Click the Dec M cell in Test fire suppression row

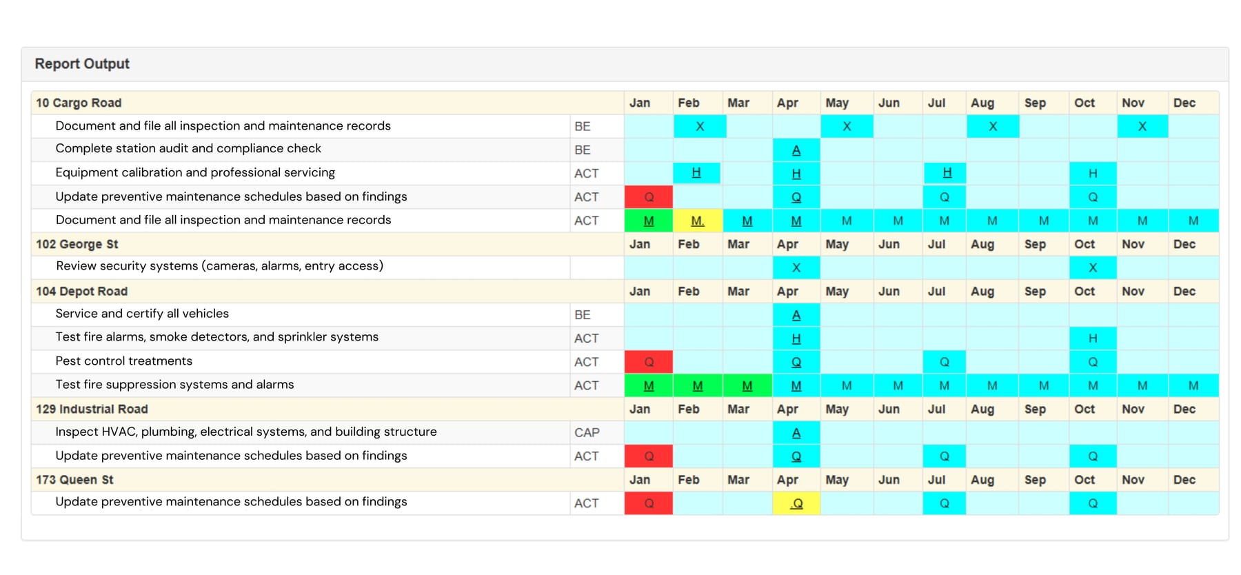pos(1193,385)
